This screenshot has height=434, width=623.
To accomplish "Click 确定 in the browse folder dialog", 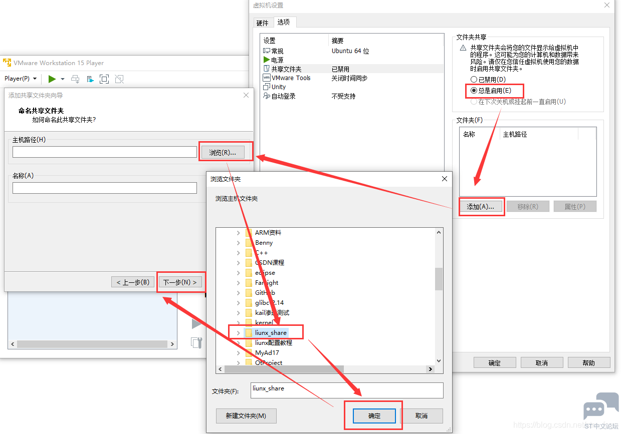I will tap(374, 416).
